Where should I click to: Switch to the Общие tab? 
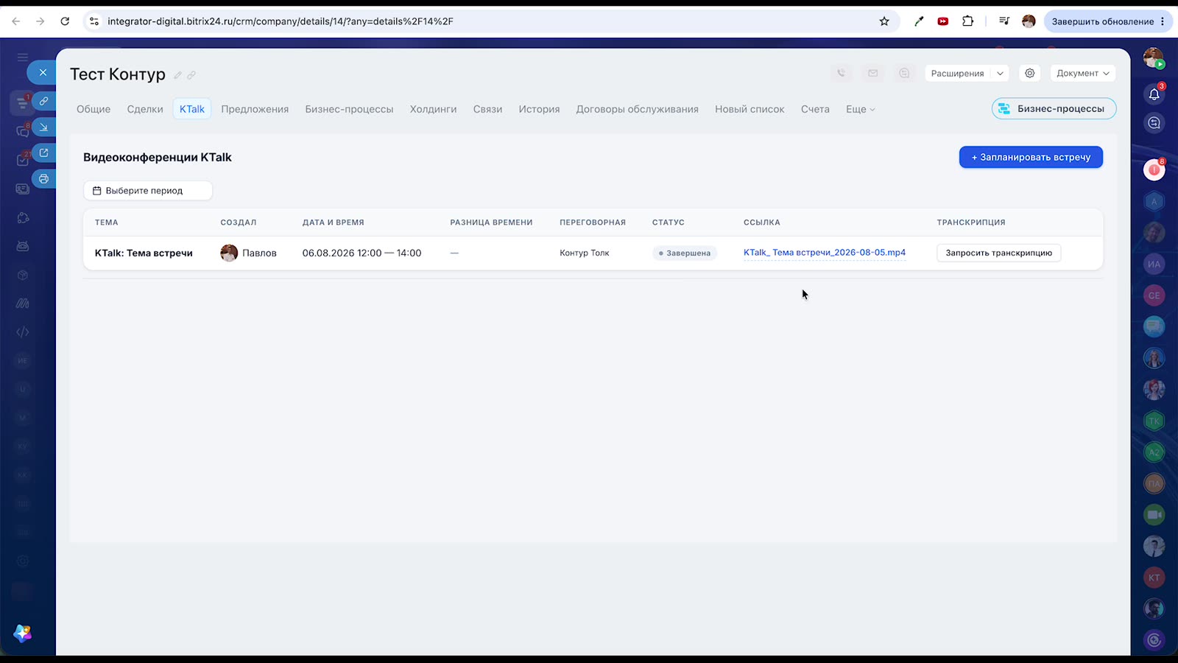[x=94, y=109]
